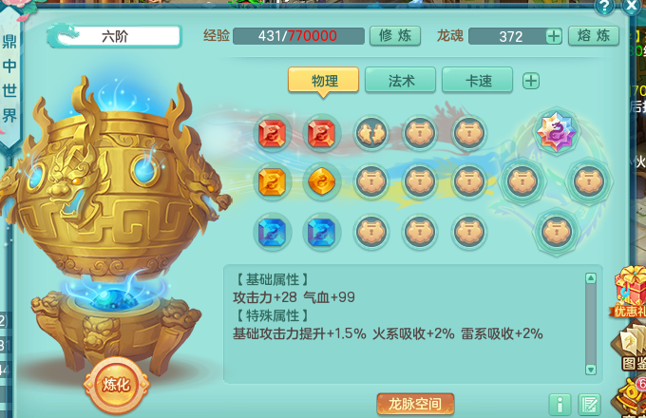Open the edit notes icon at the bottom right
Screen dimensions: 646x418
tap(589, 406)
